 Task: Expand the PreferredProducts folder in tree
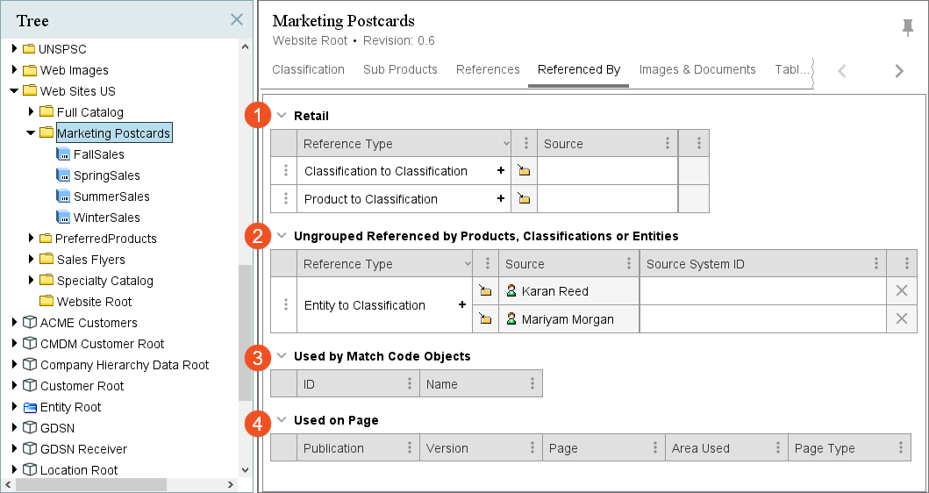[x=32, y=239]
